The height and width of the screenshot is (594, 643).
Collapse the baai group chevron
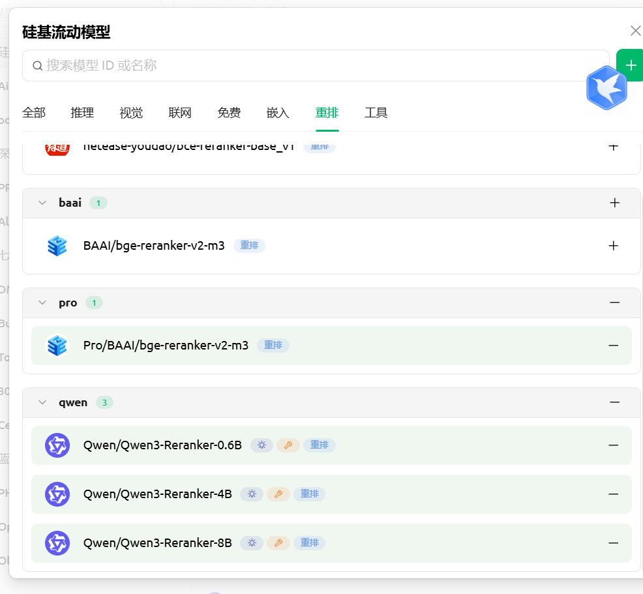click(x=42, y=203)
